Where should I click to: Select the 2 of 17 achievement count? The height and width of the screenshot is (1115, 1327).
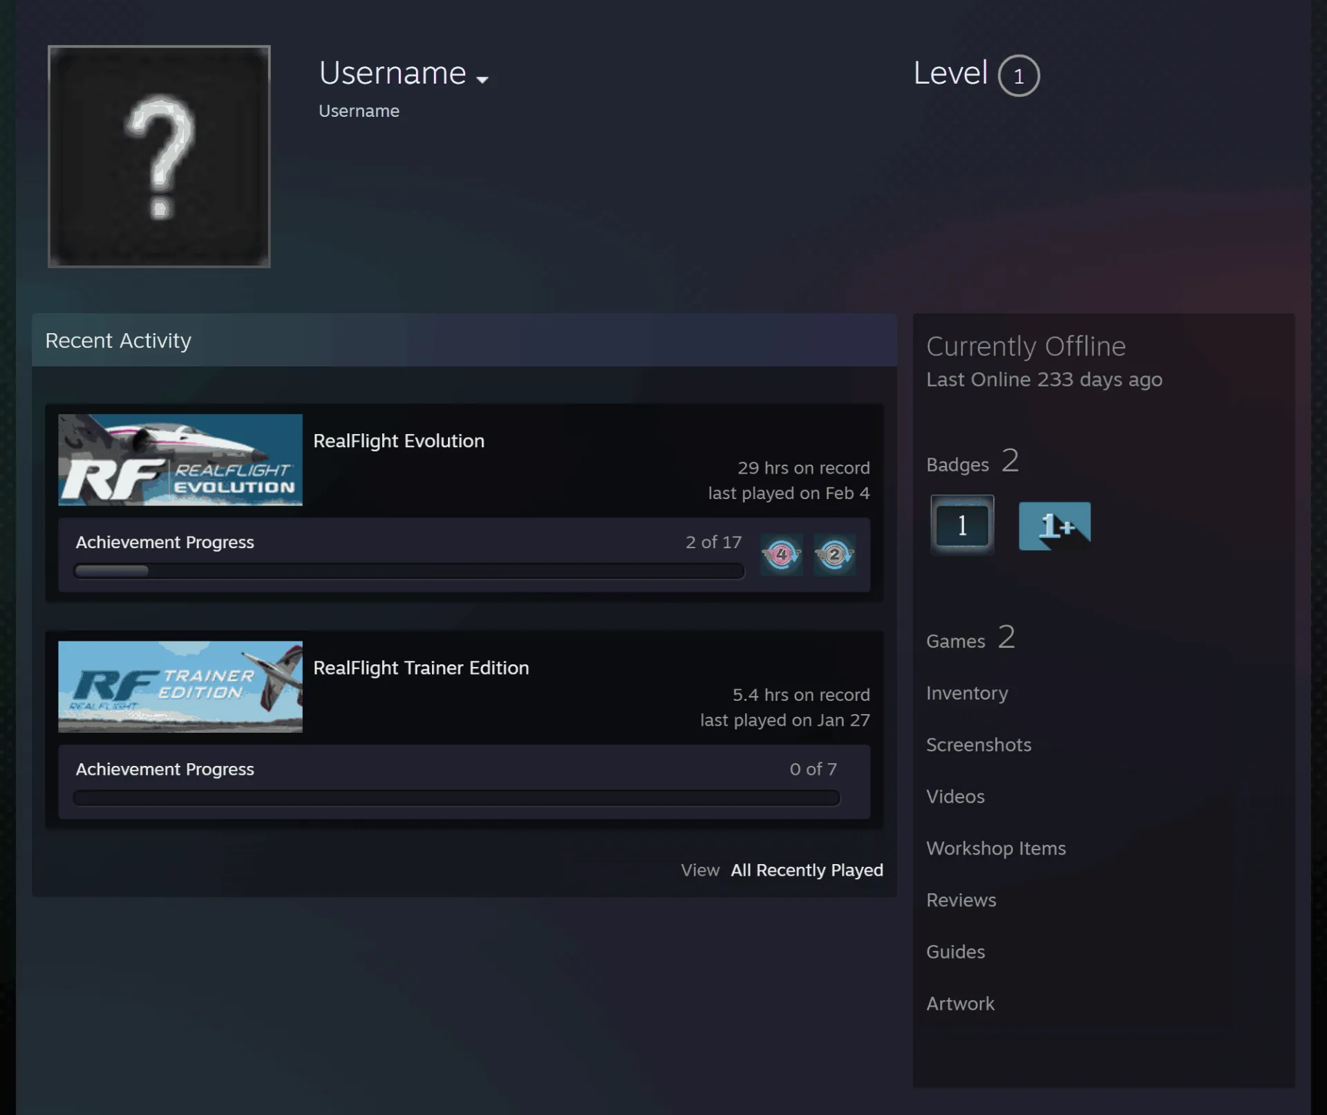pos(713,542)
